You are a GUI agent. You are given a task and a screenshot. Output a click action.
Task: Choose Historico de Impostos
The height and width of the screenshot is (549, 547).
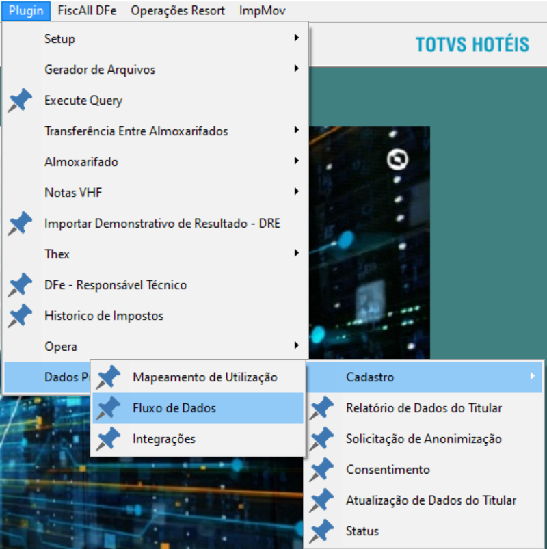pos(155,316)
